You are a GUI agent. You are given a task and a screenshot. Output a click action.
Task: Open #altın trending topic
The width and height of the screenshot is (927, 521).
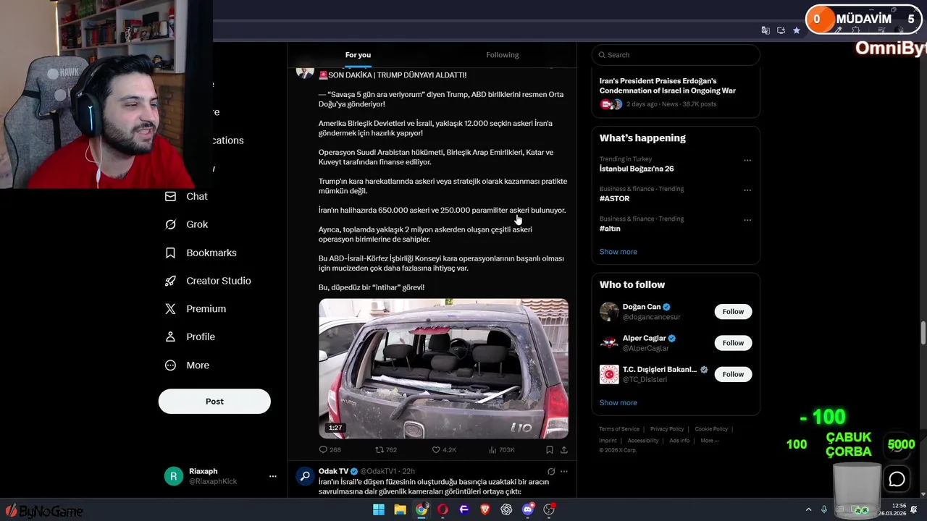610,229
